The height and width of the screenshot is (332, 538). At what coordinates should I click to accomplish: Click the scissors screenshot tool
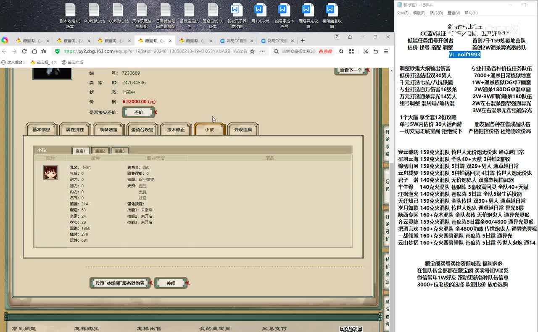pos(366,51)
